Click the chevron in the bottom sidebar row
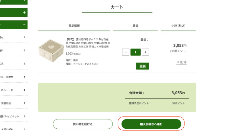 coord(24,129)
